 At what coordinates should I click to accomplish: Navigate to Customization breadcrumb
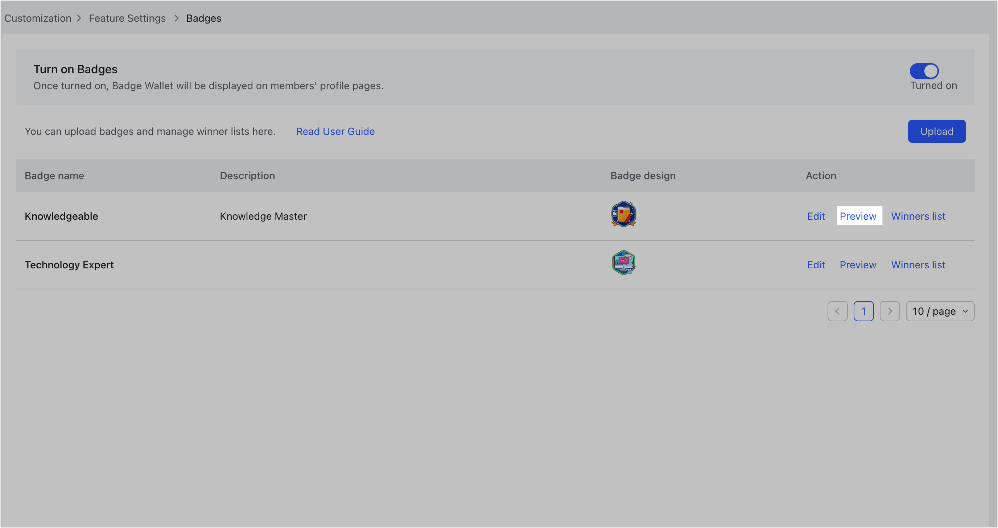pyautogui.click(x=38, y=18)
